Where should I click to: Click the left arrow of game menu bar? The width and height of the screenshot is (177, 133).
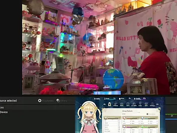click(x=104, y=104)
